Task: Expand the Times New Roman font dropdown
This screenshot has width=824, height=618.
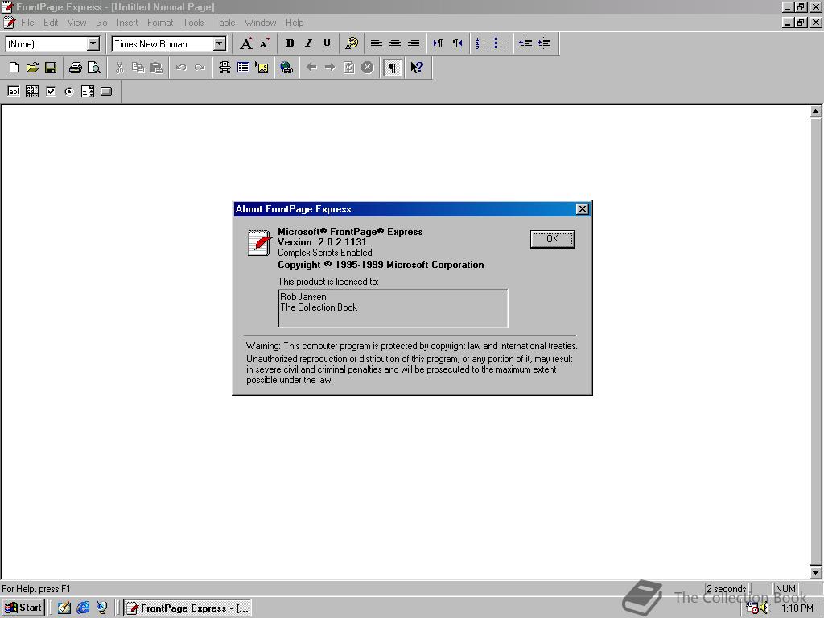Action: pyautogui.click(x=220, y=43)
